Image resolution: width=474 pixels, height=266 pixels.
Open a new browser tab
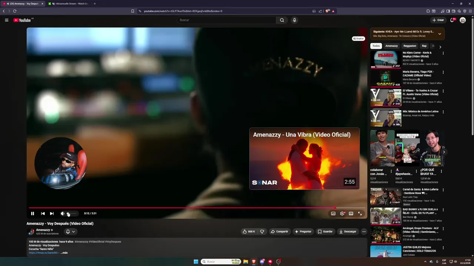point(94,4)
